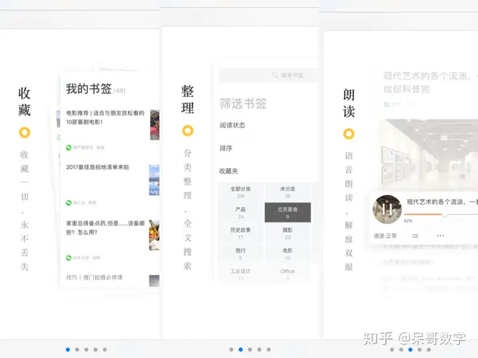
Task: Expand the 排序 sorting section
Action: point(226,148)
